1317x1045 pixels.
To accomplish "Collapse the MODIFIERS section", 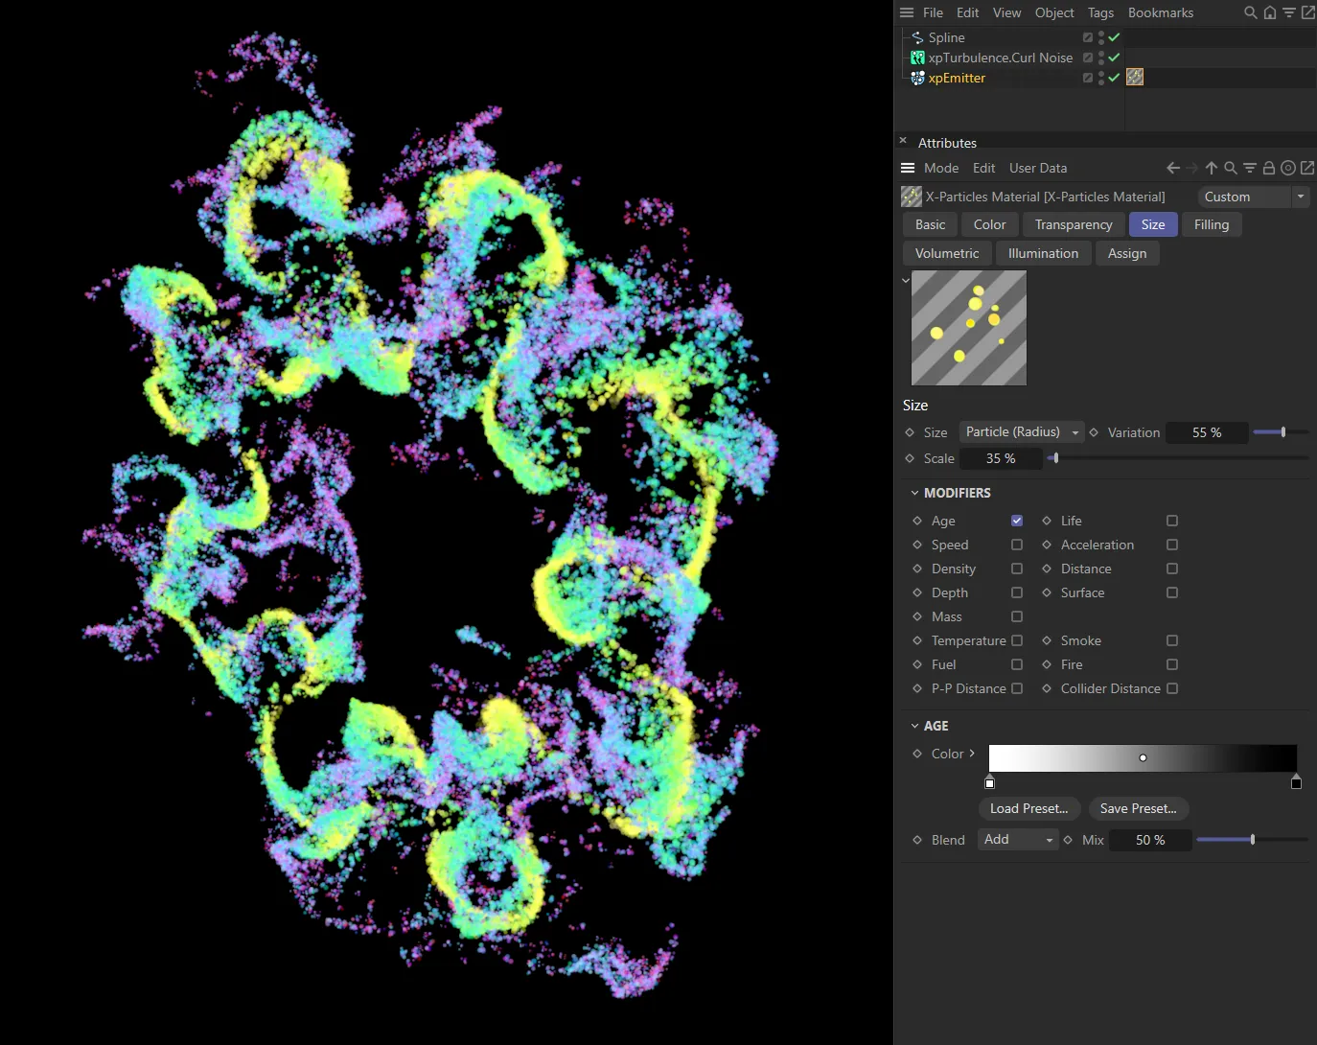I will pyautogui.click(x=914, y=493).
